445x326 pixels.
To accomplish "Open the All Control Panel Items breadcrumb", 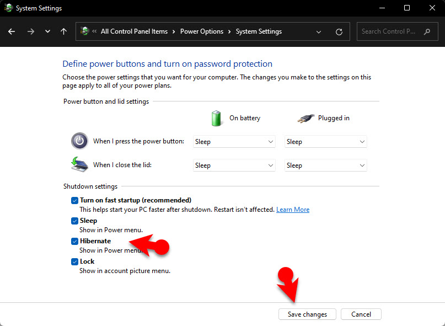I will pos(134,31).
